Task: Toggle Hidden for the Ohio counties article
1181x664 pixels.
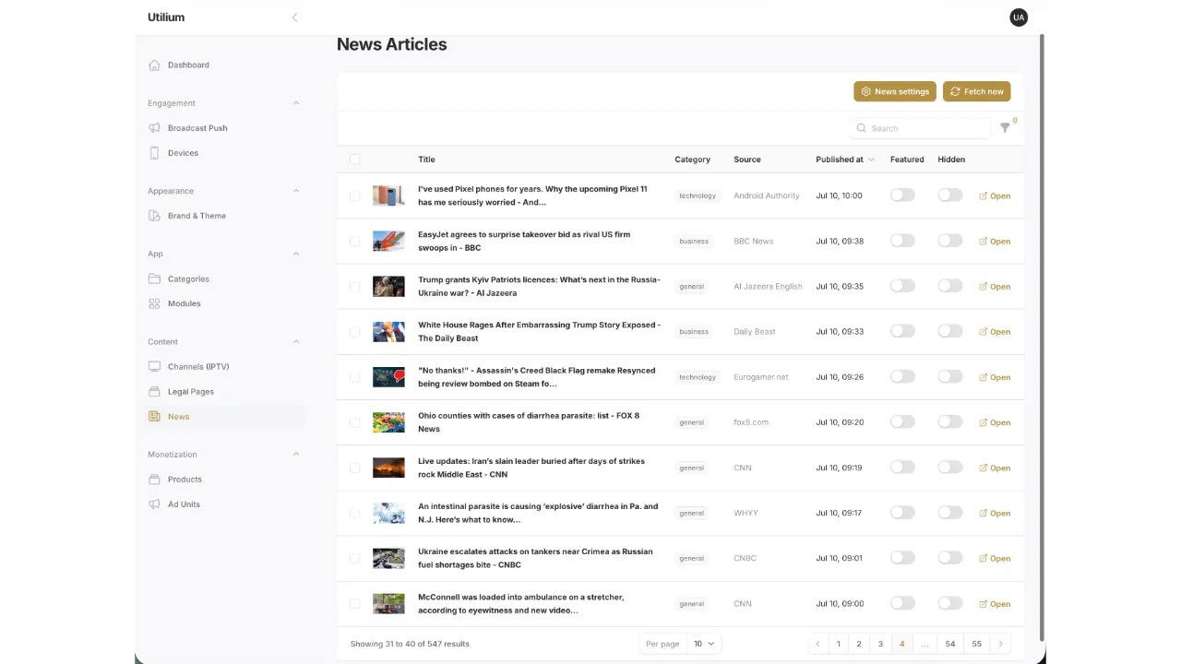Action: [x=950, y=422]
